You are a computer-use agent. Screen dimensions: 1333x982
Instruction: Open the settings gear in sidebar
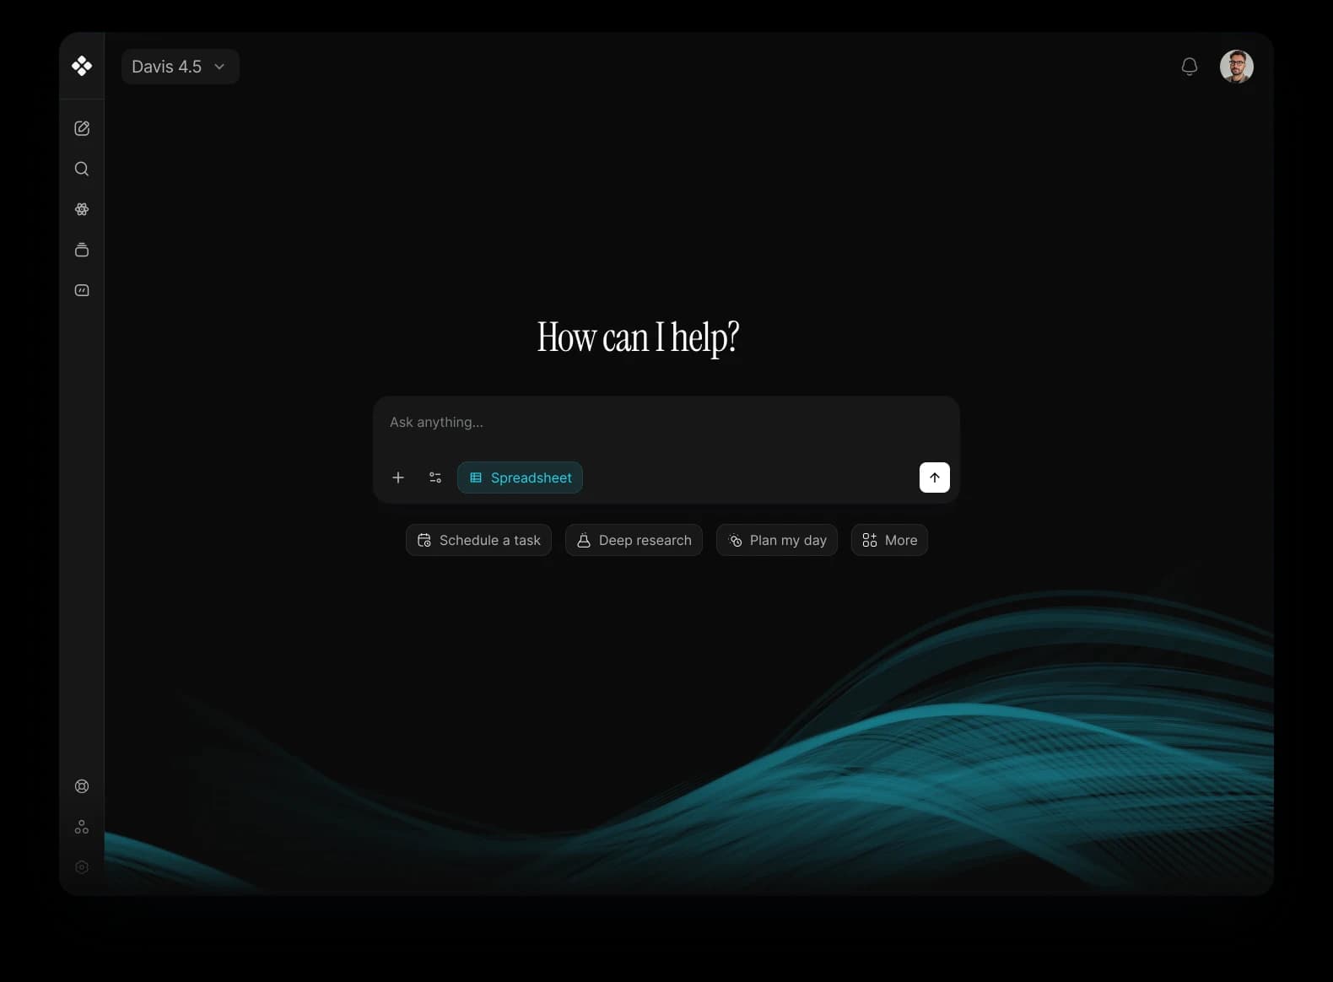82,867
